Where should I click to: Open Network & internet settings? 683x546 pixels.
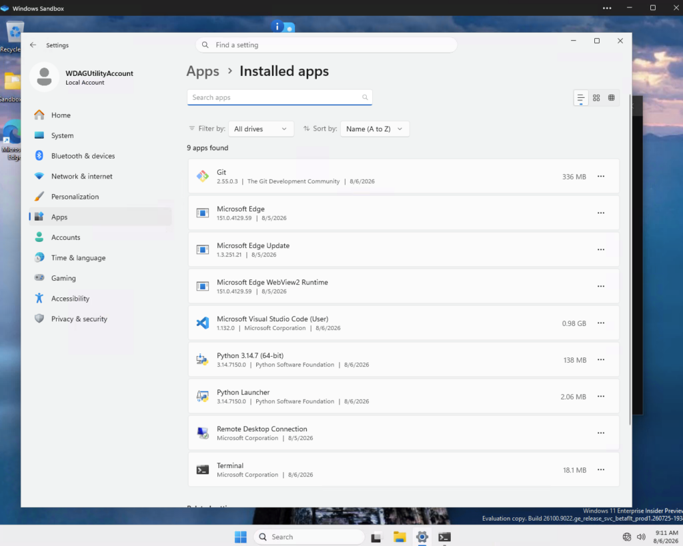coord(100,177)
